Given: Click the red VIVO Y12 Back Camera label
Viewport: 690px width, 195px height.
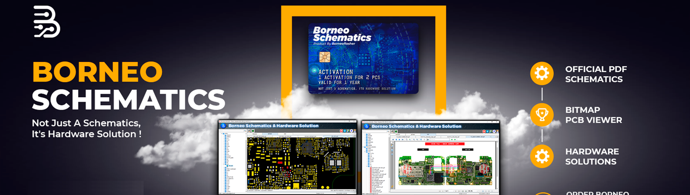Looking at the screenshot, I should point(445,143).
